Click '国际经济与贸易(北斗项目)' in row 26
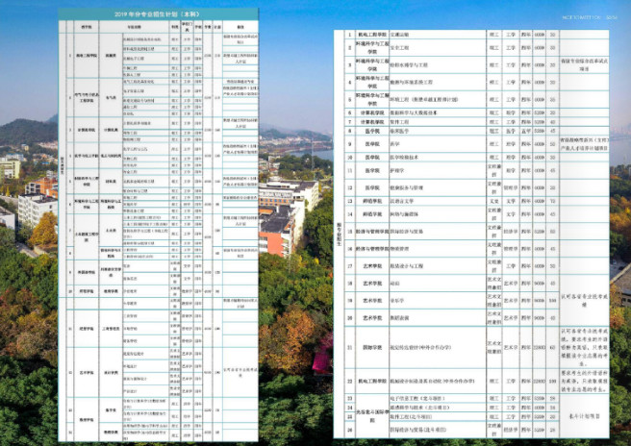 [418, 430]
